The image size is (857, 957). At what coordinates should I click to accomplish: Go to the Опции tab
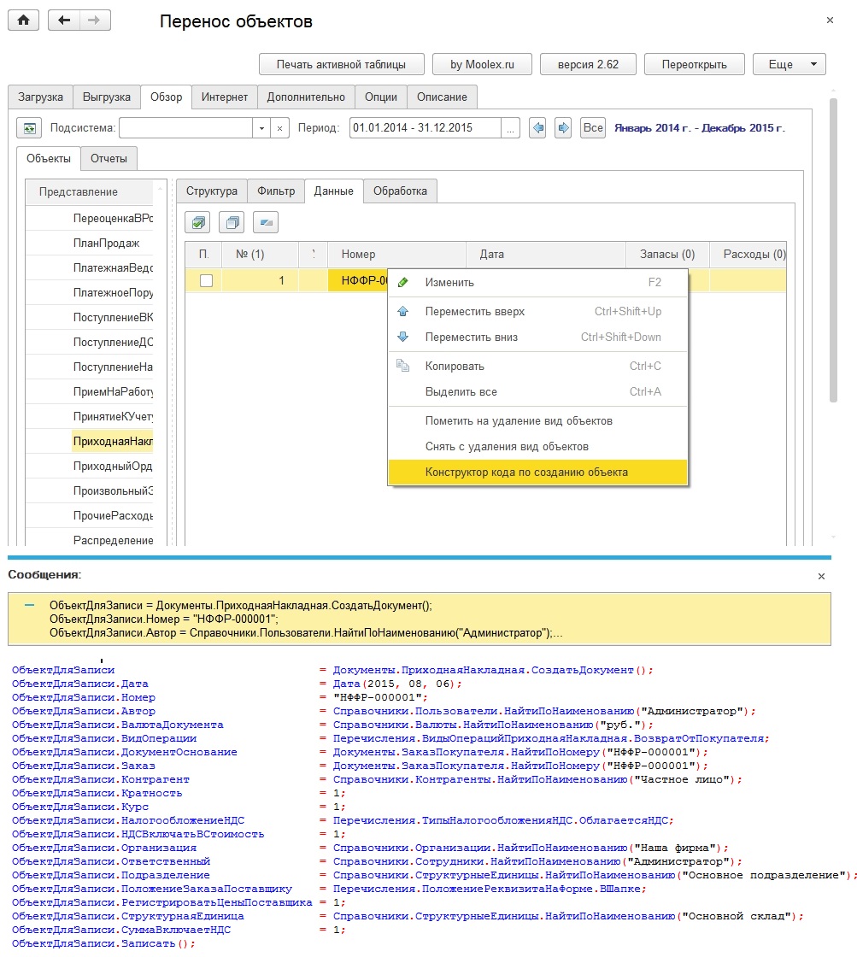[x=381, y=97]
